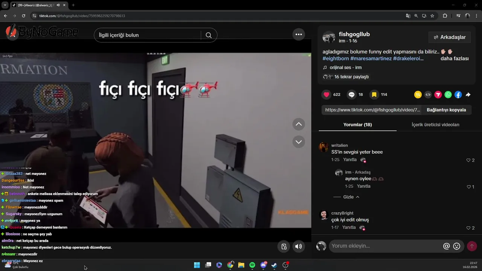Open Discord from the taskbar
This screenshot has width=482, height=271.
263,265
